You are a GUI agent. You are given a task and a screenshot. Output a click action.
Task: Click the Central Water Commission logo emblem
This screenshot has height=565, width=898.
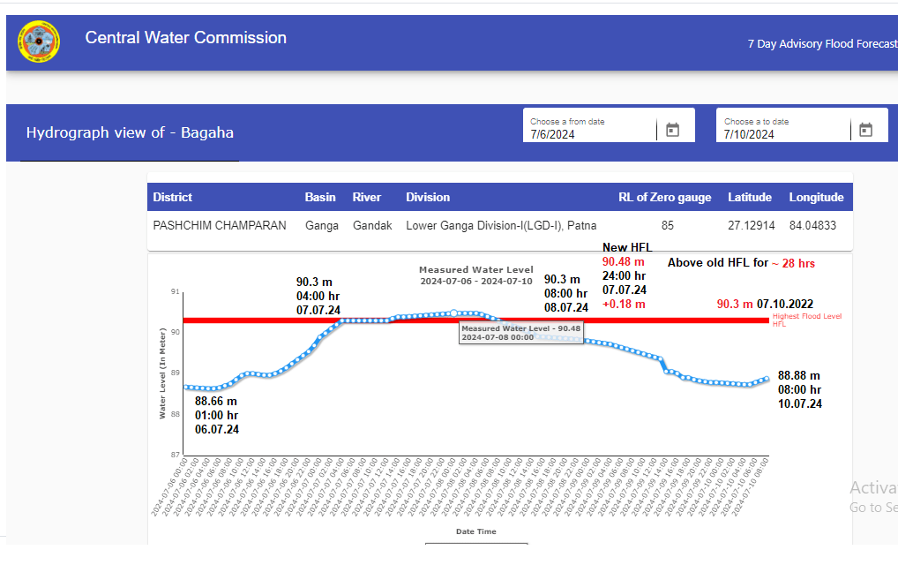[39, 41]
